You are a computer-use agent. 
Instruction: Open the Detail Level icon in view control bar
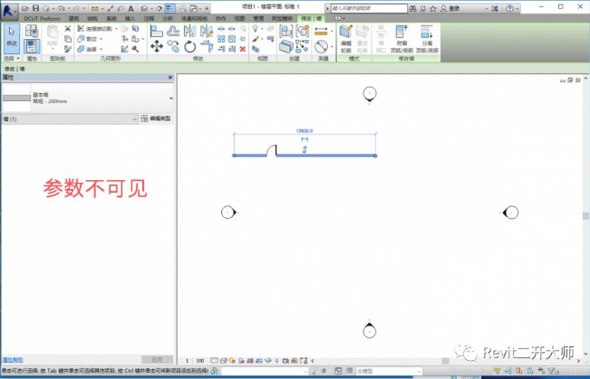coord(214,361)
